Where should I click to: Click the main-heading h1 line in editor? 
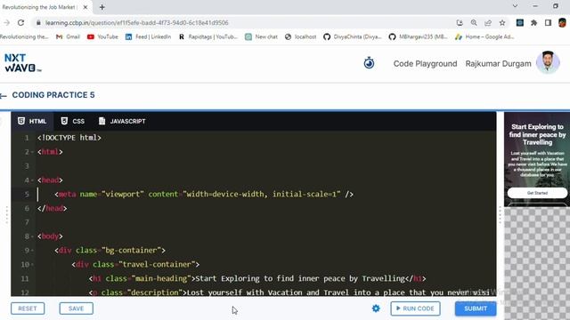[x=257, y=278]
